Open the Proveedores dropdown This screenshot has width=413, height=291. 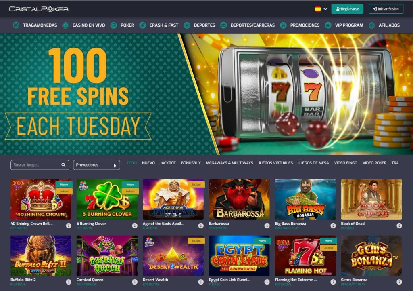coord(96,165)
